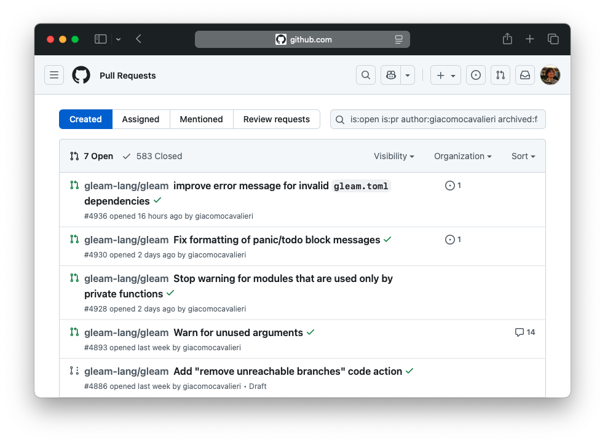
Task: Open the Organization filter dropdown
Action: pyautogui.click(x=462, y=156)
